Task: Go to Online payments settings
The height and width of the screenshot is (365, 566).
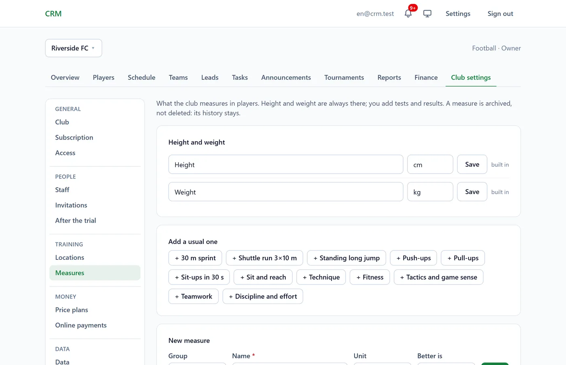Action: pos(95,325)
